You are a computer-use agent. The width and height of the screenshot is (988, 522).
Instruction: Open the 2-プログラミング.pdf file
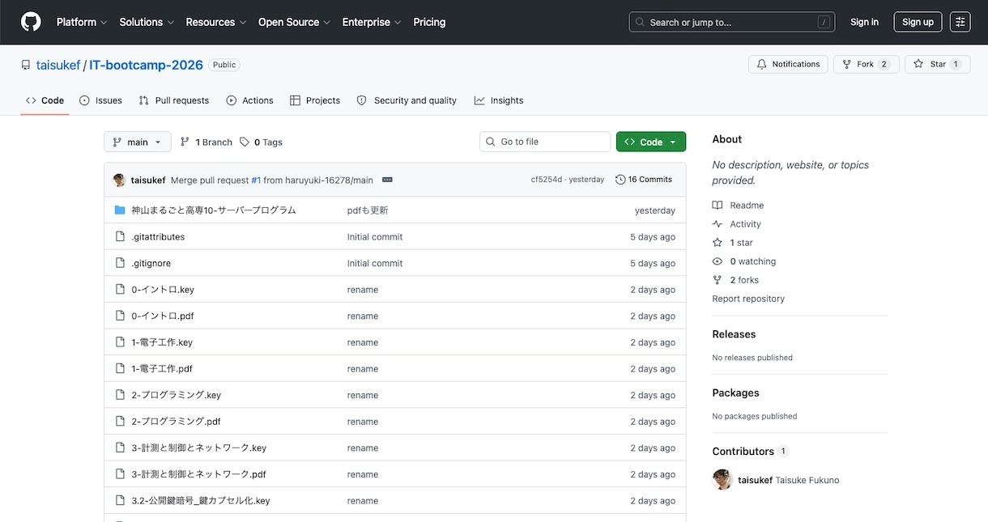(176, 422)
